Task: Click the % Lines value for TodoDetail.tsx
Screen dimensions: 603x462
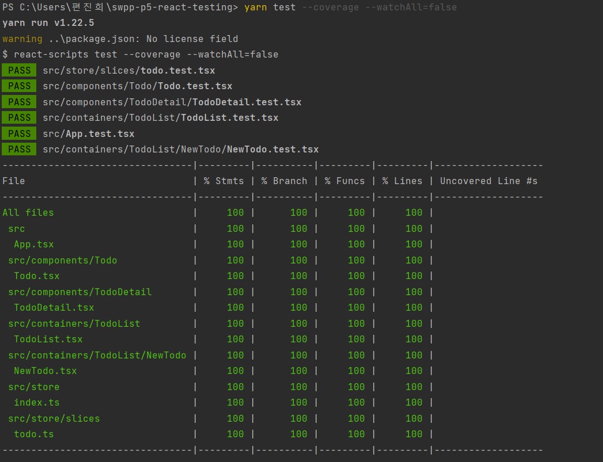Action: coord(414,308)
